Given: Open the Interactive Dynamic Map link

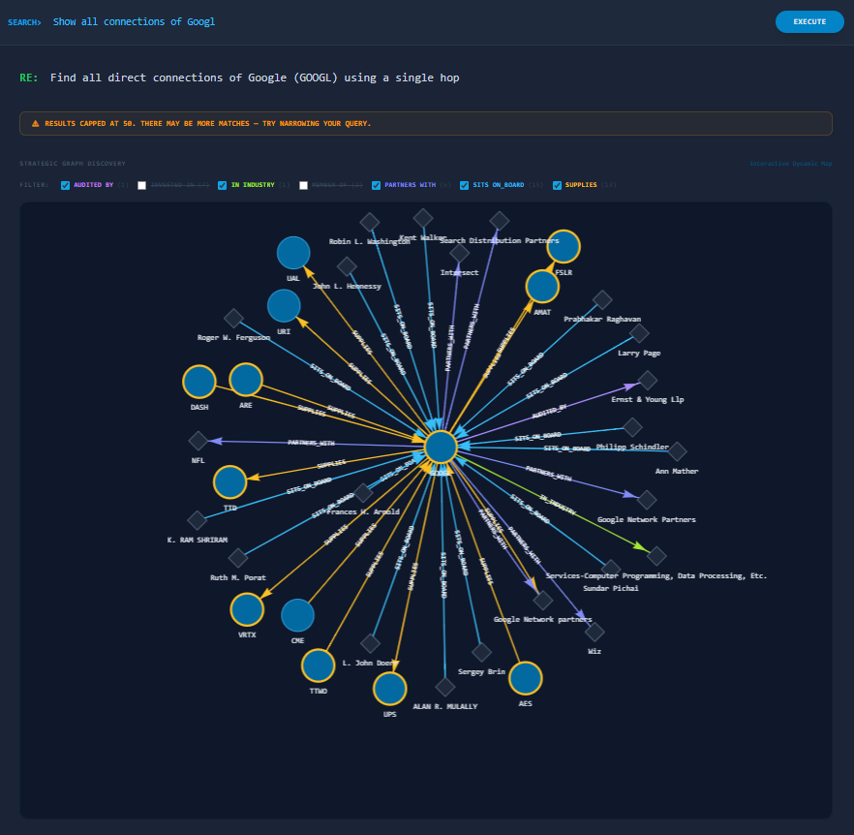Looking at the screenshot, I should (790, 164).
